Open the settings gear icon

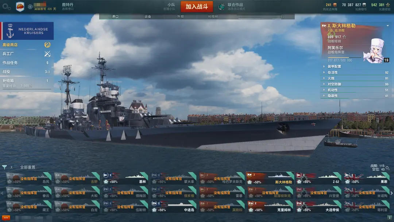tap(6, 7)
